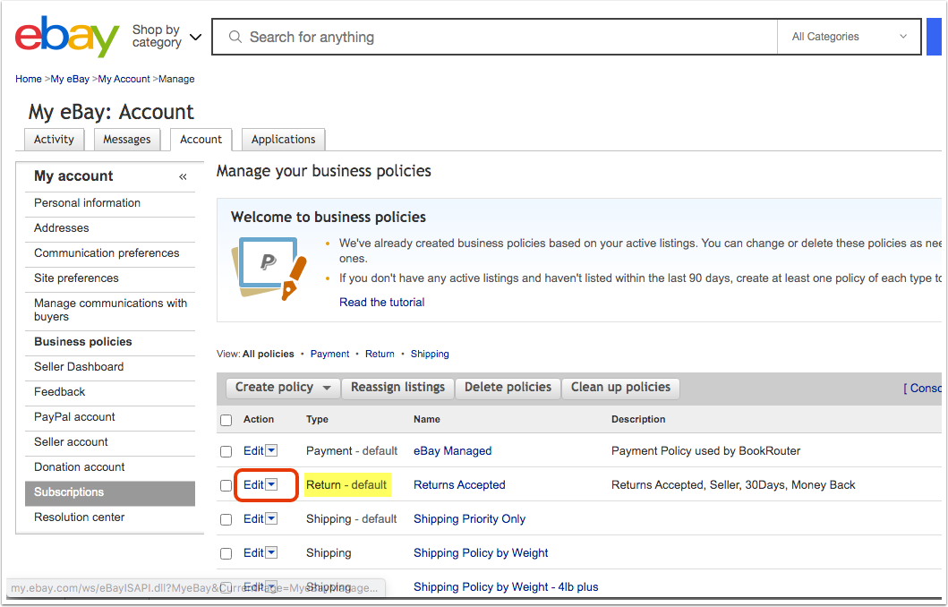The image size is (948, 607).
Task: Switch to the Messages tab
Action: 127,140
